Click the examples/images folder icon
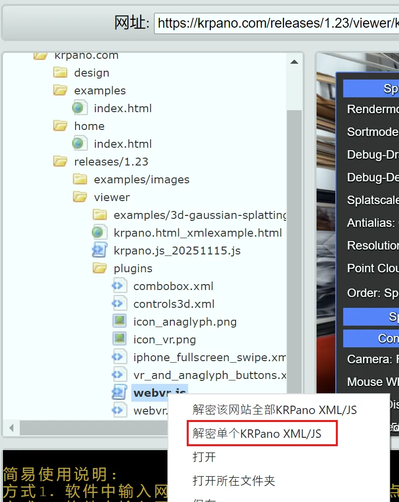Screen dimensions: 399x502 80,180
